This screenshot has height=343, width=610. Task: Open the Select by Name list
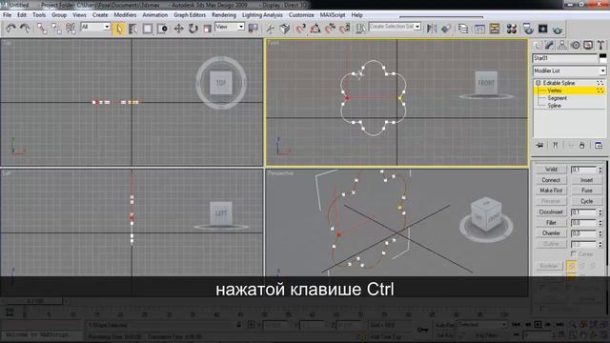click(133, 29)
